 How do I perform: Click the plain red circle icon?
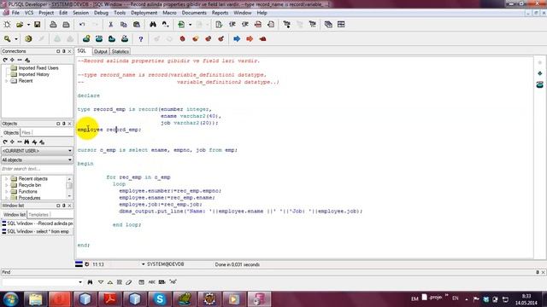pyautogui.click(x=182, y=38)
